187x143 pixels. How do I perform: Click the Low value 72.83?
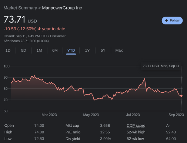click(39, 139)
